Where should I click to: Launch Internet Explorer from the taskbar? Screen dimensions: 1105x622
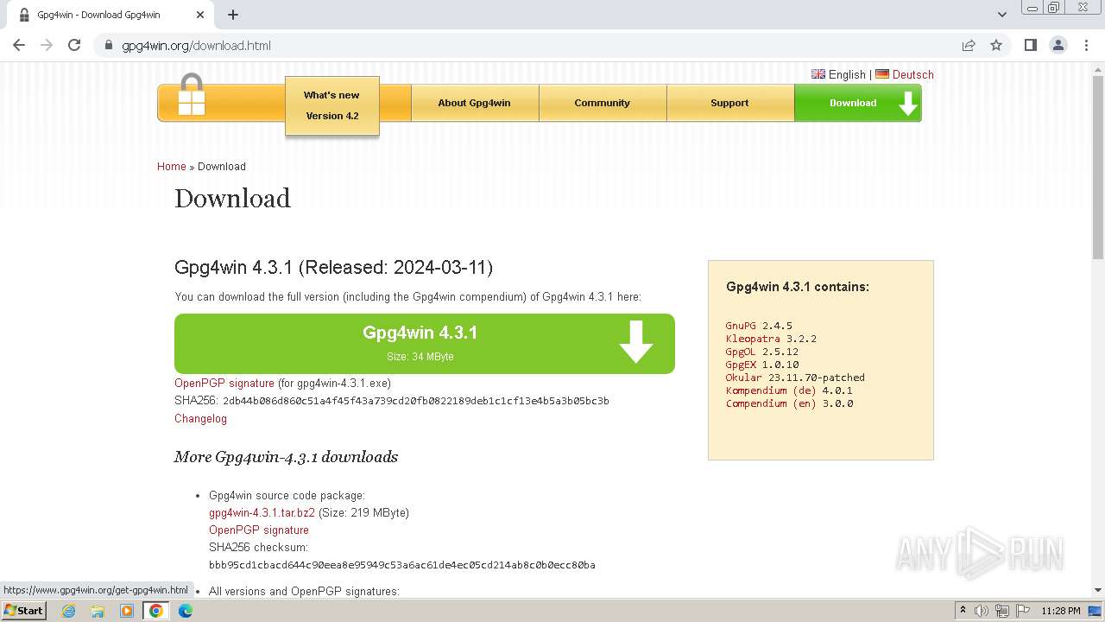pos(68,611)
